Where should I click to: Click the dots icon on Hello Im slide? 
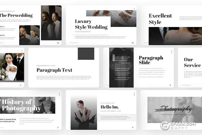click(134, 94)
